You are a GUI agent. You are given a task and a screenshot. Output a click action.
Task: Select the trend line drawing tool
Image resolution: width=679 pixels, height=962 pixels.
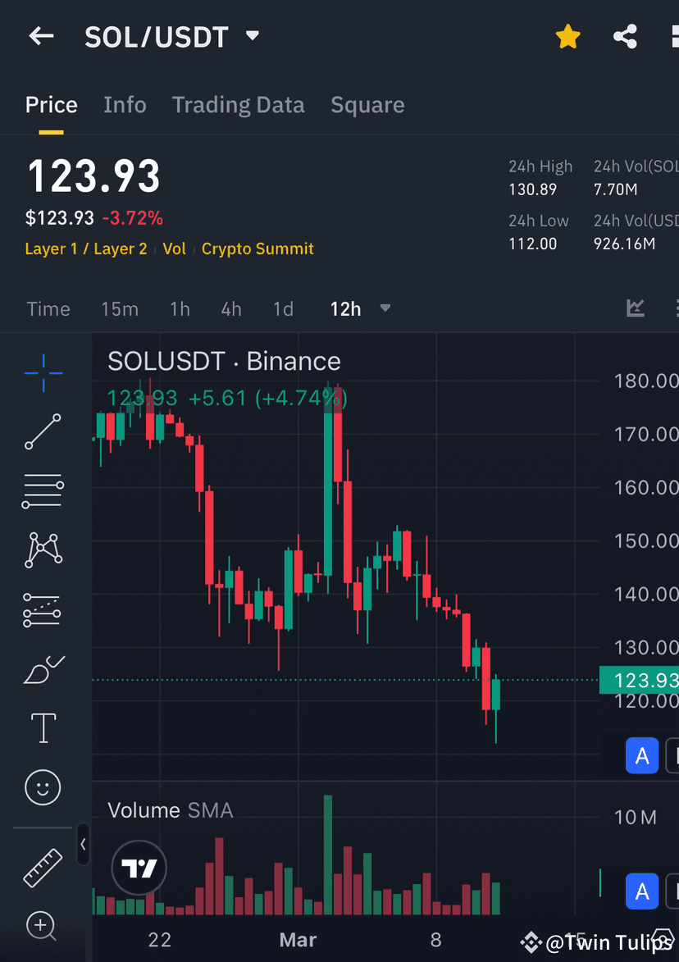(42, 431)
